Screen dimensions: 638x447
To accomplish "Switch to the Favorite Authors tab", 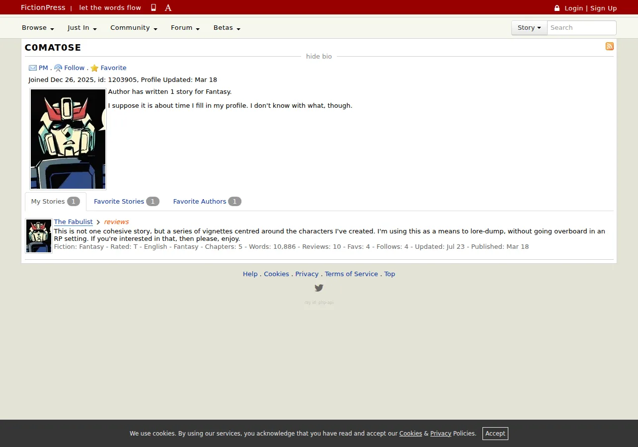I will point(207,202).
